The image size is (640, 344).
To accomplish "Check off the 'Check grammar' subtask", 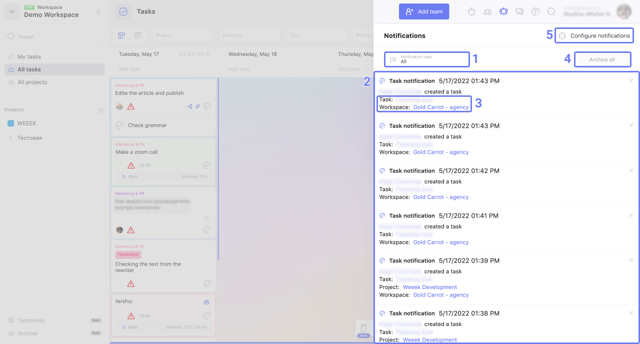I will 120,125.
